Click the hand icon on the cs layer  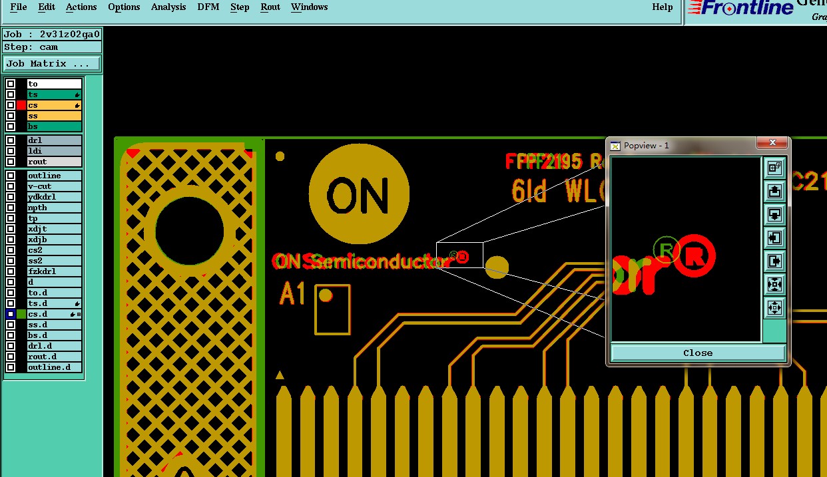click(77, 106)
